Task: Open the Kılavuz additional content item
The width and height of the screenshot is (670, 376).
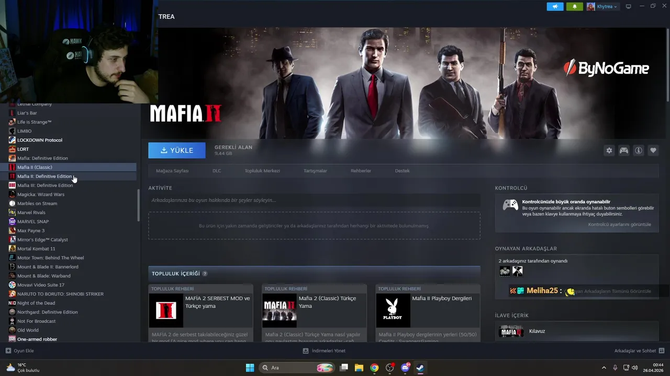Action: (577, 331)
